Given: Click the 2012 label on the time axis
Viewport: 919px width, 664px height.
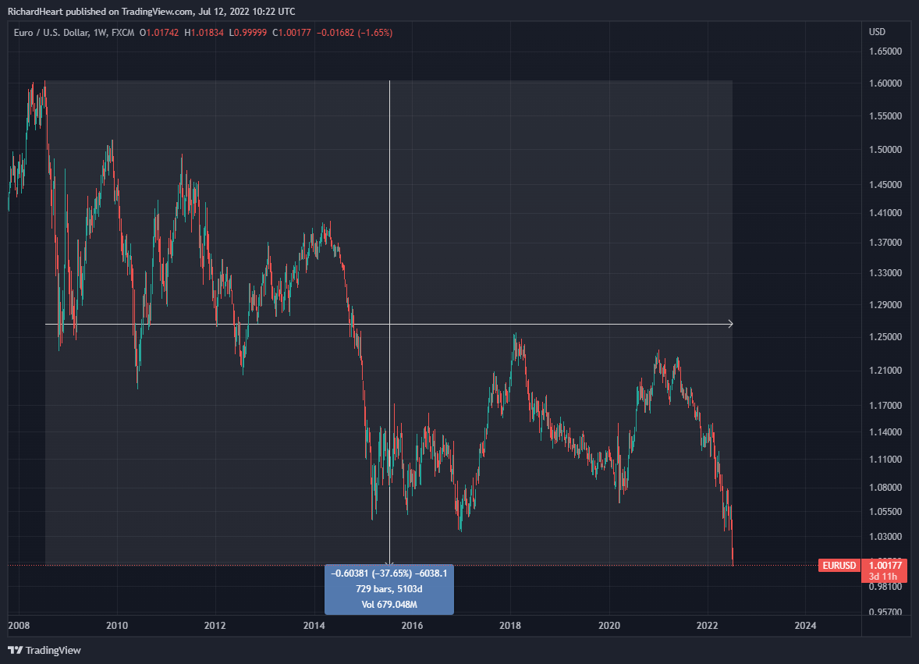Looking at the screenshot, I should pos(215,625).
